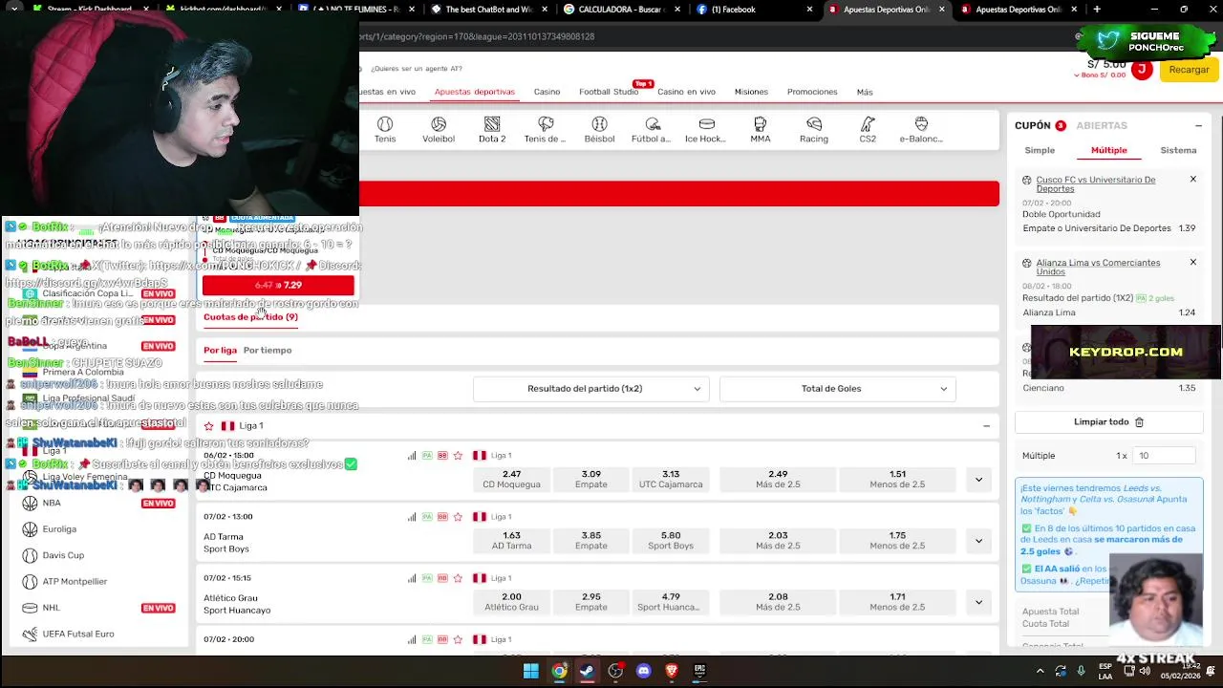The image size is (1223, 688).
Task: Click the red J user avatar icon
Action: pos(1141,70)
